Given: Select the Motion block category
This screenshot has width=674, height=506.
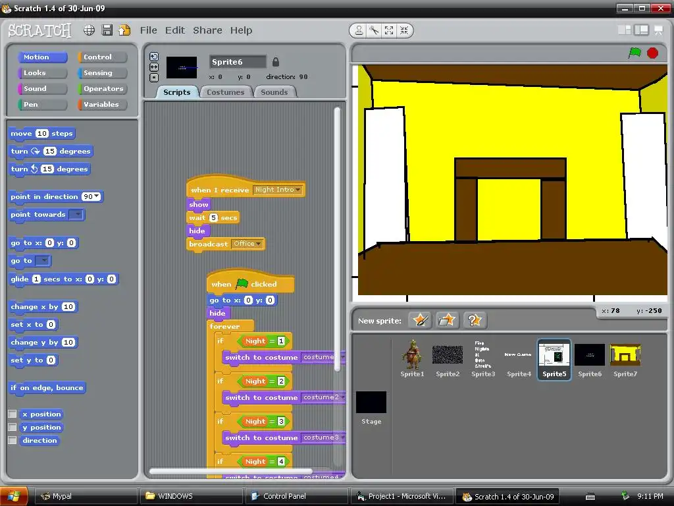Looking at the screenshot, I should tap(42, 57).
